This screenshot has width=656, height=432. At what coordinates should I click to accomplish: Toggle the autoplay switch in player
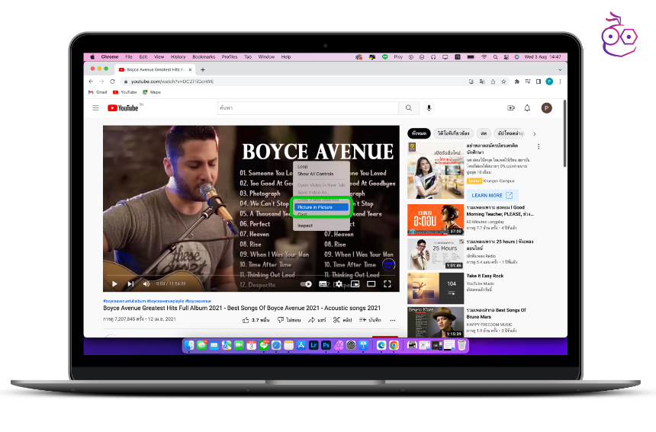307,284
